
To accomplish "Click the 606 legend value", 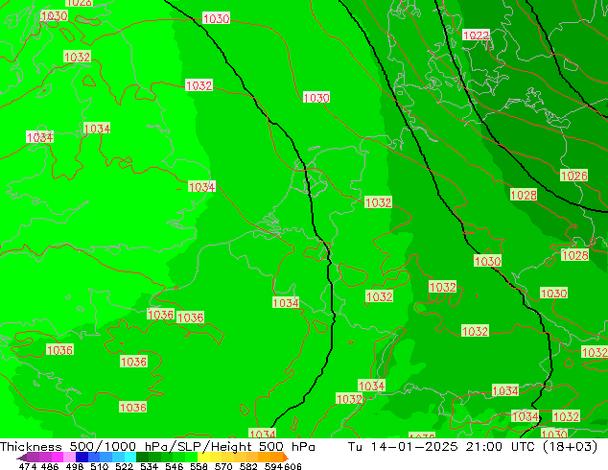I will click(292, 466).
